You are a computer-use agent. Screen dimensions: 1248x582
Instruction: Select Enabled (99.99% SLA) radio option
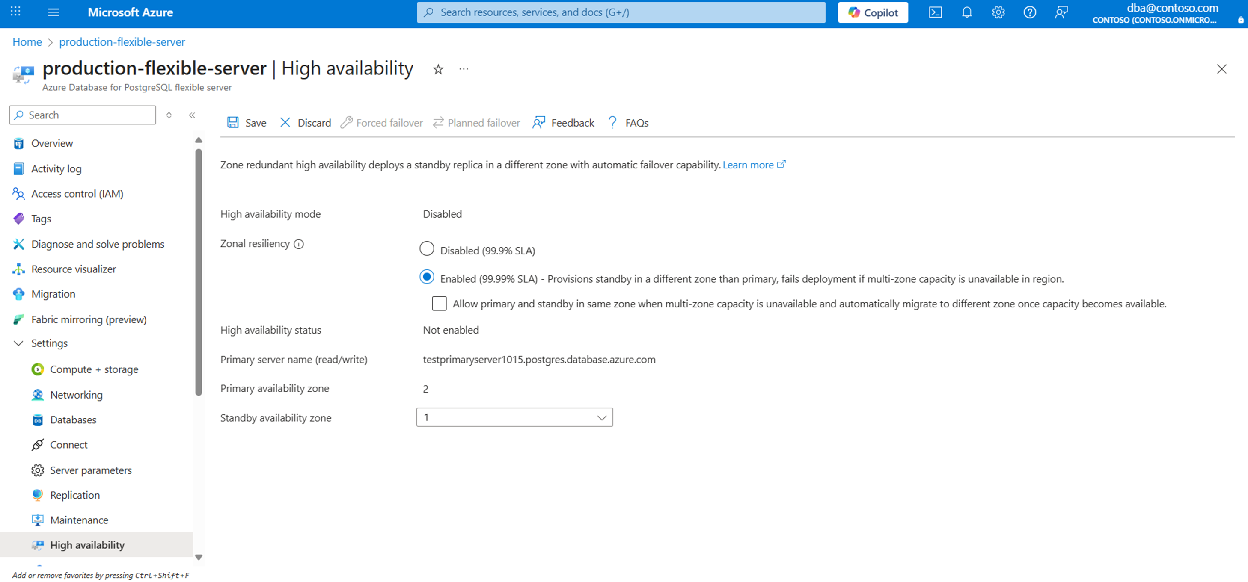[426, 277]
